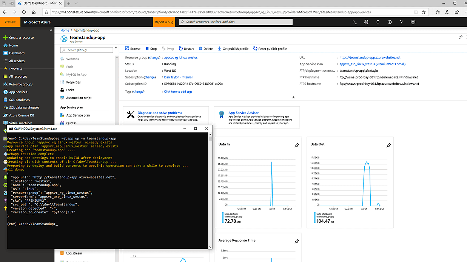This screenshot has width=467, height=262.
Task: Collapse the left Azure navigation sidebar
Action: click(x=51, y=30)
